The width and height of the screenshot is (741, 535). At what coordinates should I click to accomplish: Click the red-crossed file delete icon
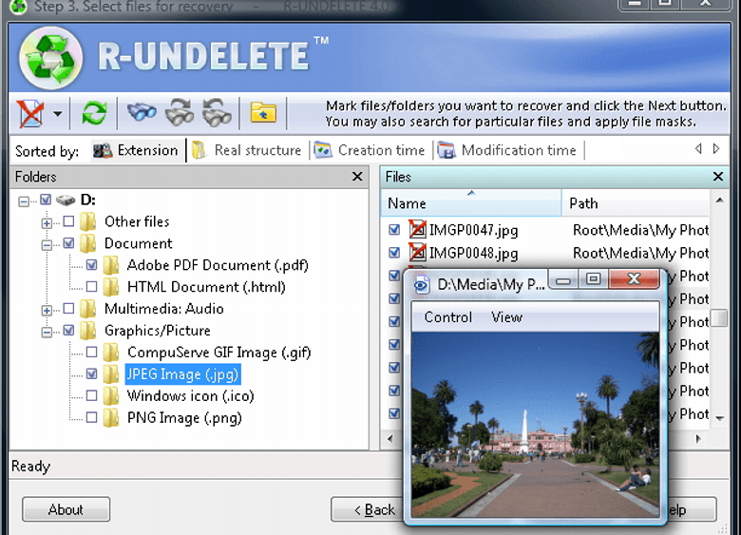30,114
